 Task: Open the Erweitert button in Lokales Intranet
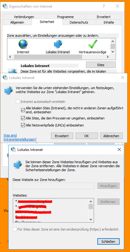tap(62, 136)
